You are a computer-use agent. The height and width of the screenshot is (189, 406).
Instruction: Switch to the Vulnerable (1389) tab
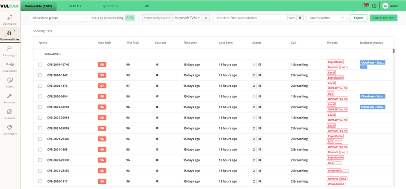[x=39, y=6]
